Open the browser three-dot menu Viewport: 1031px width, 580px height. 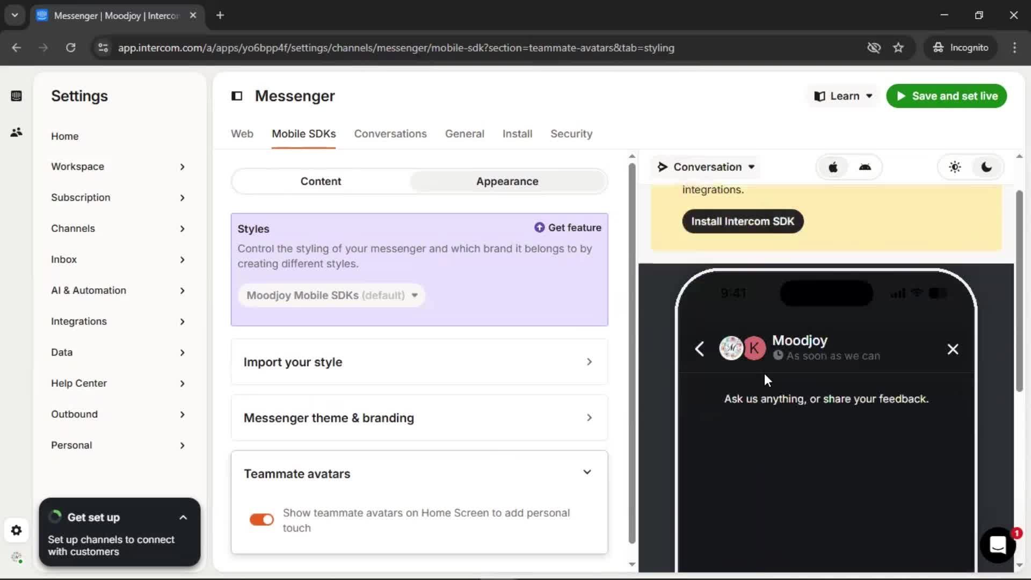tap(1014, 48)
